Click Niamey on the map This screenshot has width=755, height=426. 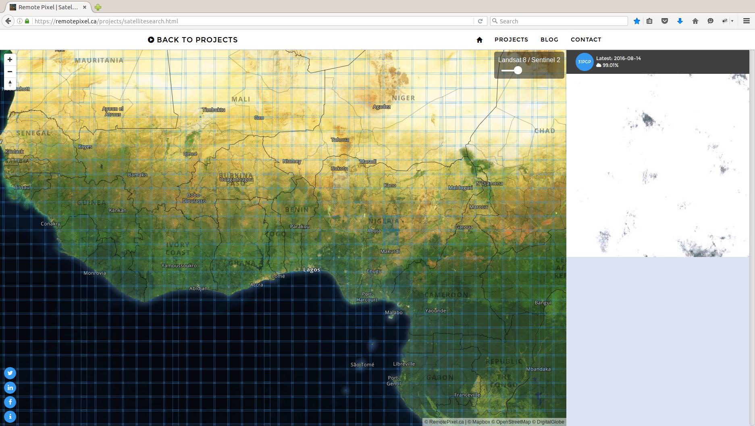(x=292, y=161)
